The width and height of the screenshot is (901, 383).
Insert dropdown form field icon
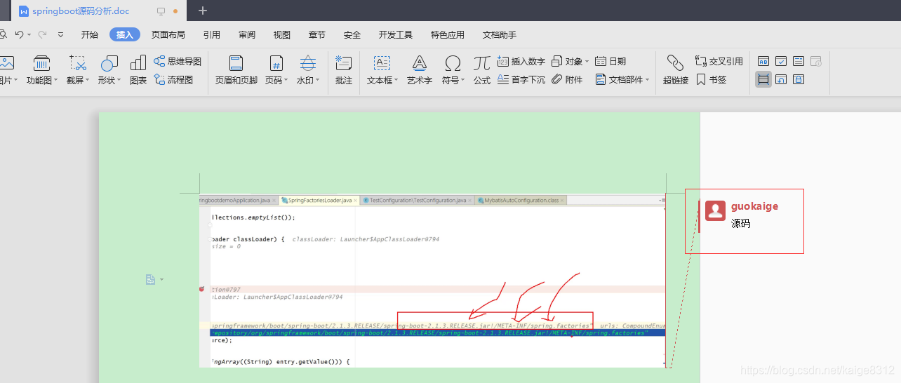click(x=799, y=61)
